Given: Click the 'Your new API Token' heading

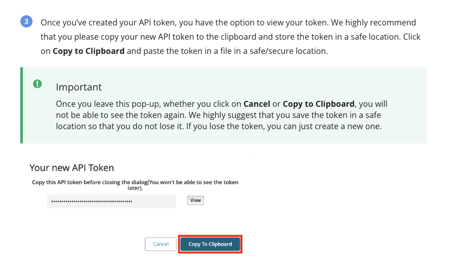Looking at the screenshot, I should [x=72, y=168].
